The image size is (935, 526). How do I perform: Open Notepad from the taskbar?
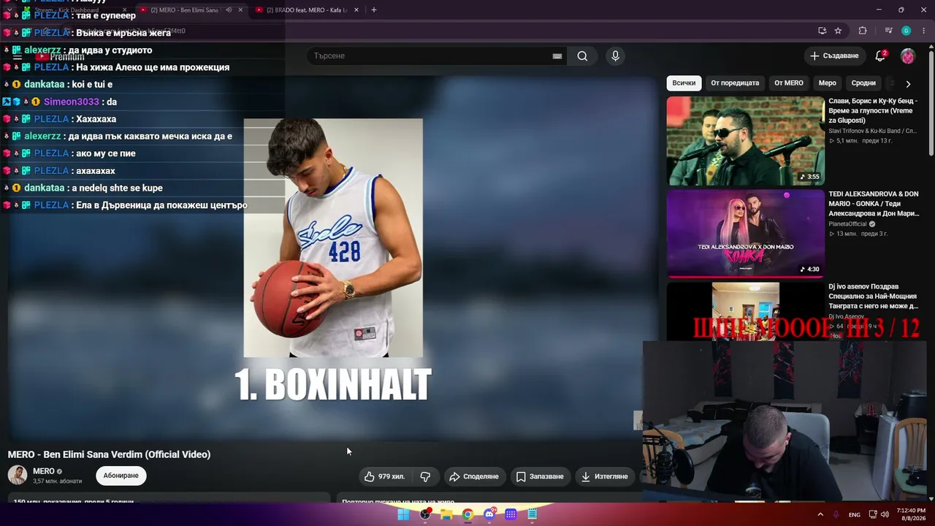533,514
